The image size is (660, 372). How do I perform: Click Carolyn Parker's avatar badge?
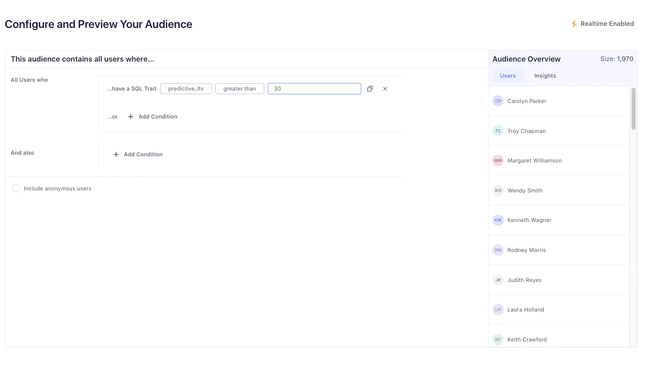coord(498,101)
